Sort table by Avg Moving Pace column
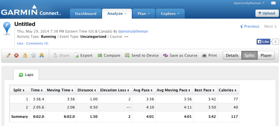This screenshot has height=126, width=280. pyautogui.click(x=174, y=90)
